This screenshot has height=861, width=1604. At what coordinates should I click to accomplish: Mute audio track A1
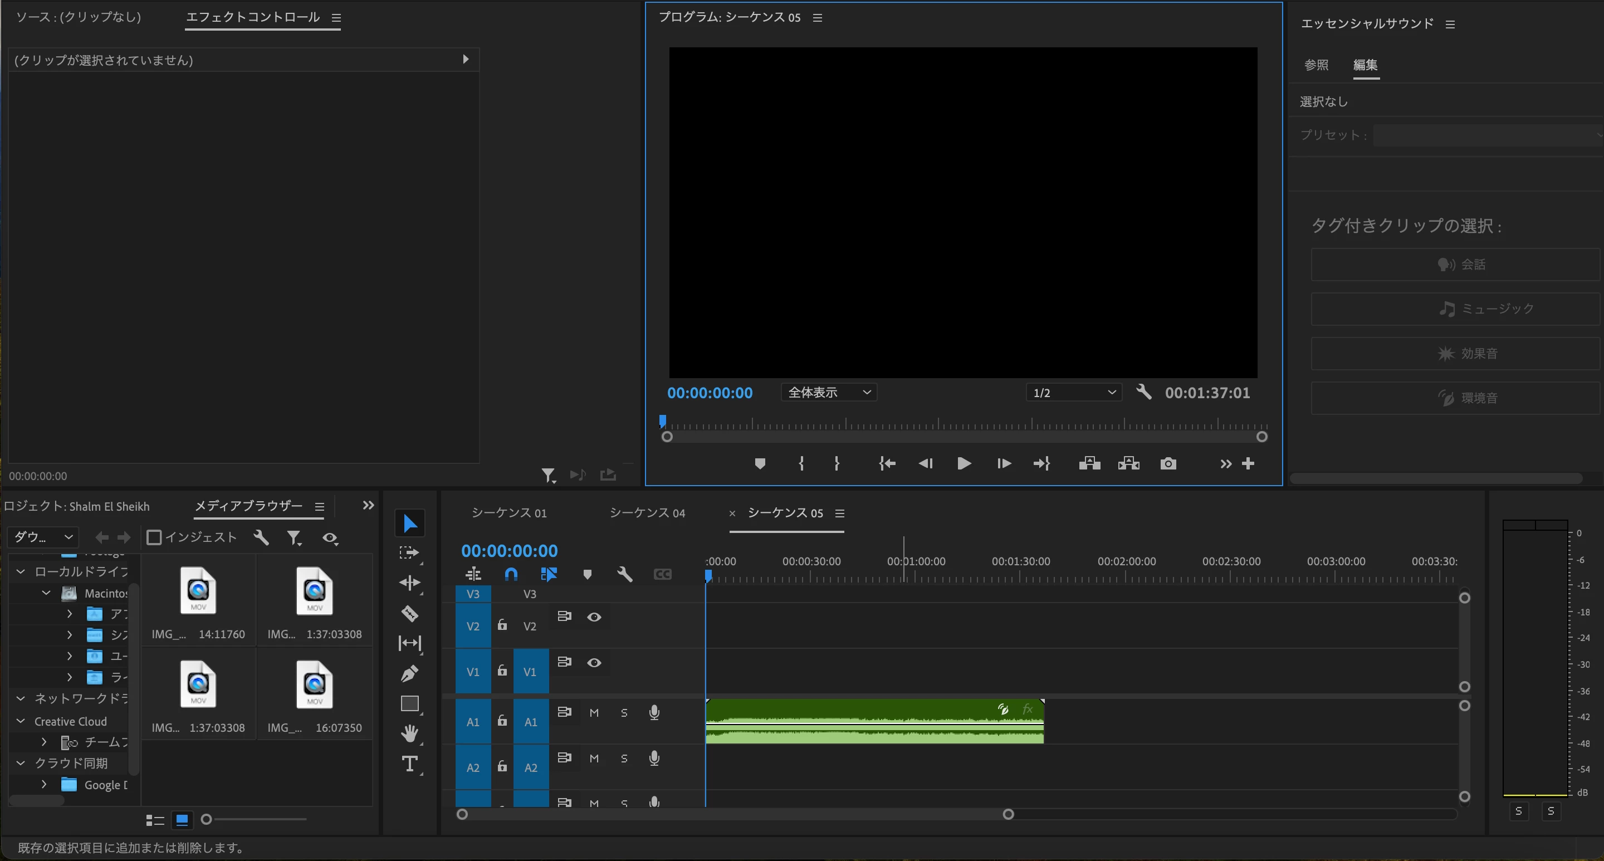point(594,713)
